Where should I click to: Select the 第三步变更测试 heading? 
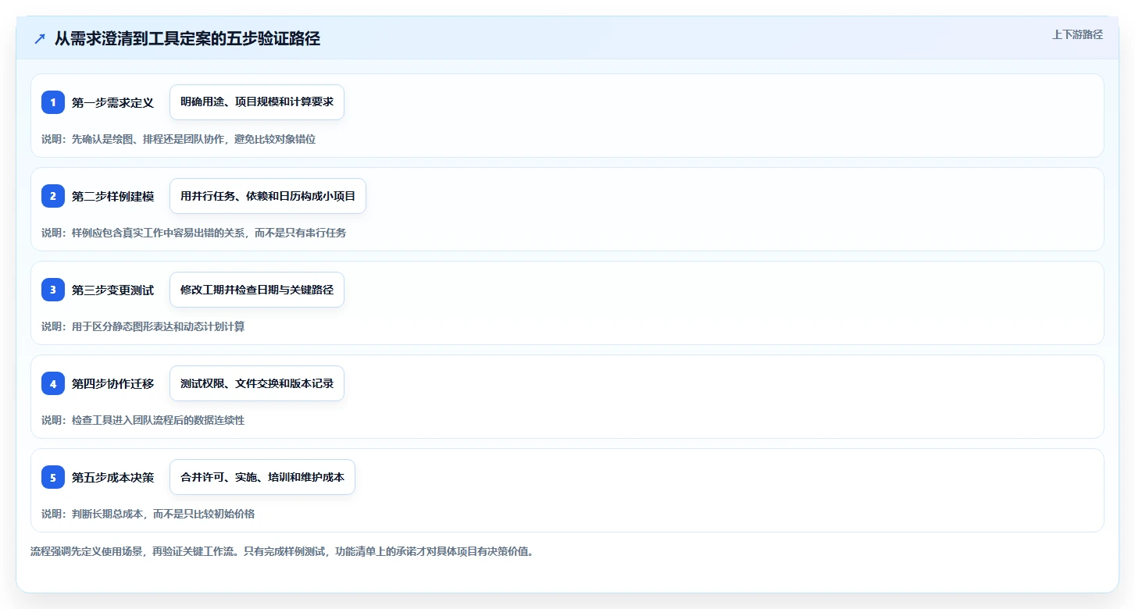[x=112, y=290]
